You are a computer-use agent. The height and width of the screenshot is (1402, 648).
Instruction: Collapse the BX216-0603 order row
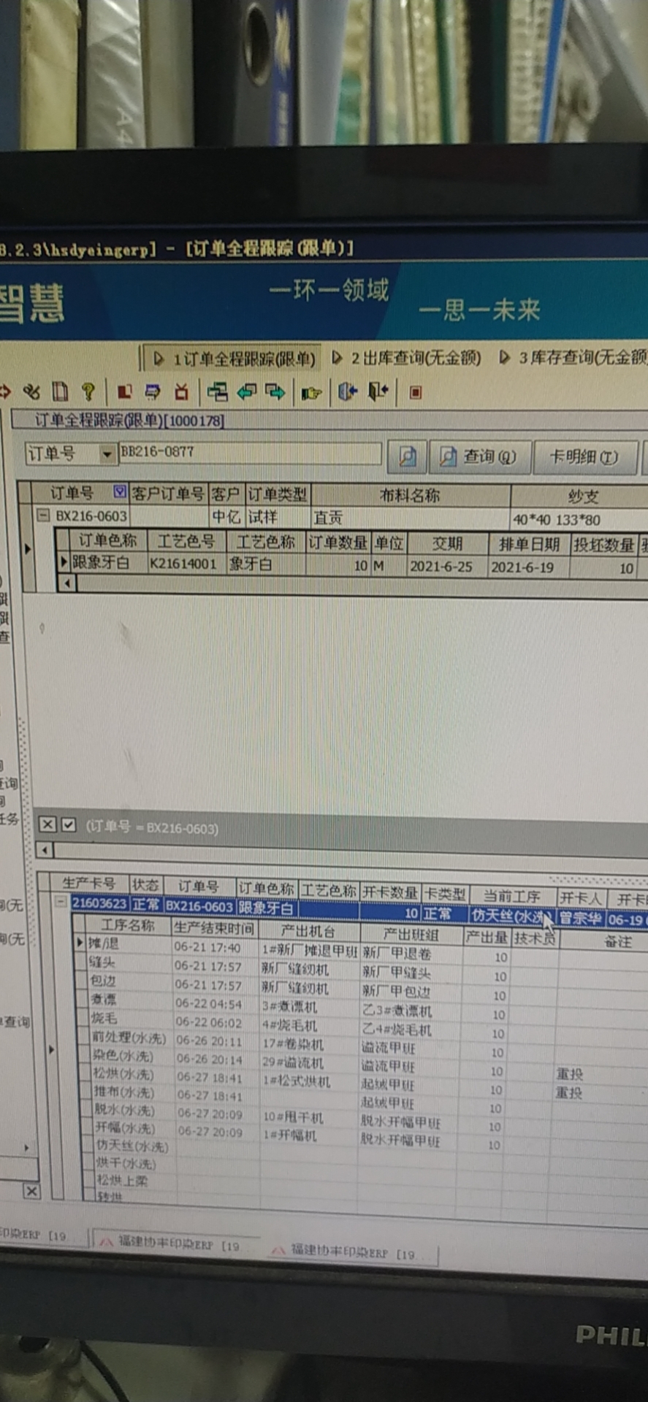[43, 516]
